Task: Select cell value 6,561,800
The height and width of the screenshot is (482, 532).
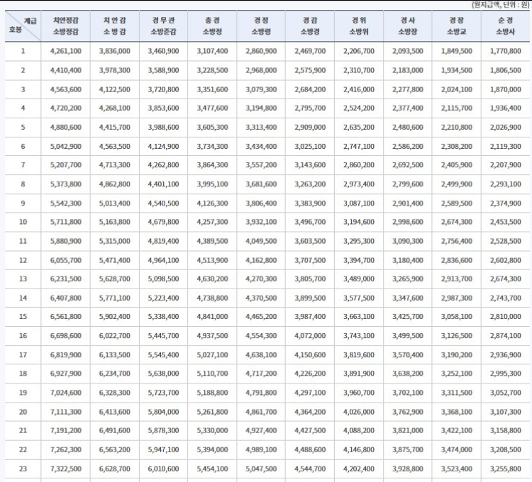Action: [66, 317]
